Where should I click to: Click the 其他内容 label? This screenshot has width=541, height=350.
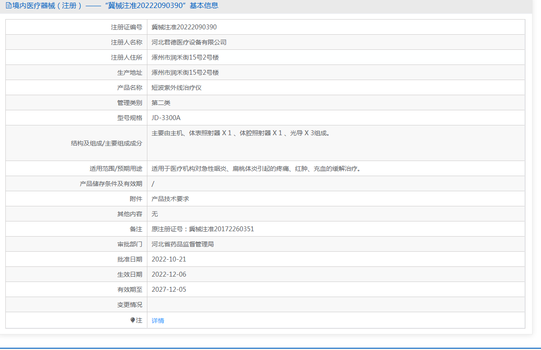[130, 214]
